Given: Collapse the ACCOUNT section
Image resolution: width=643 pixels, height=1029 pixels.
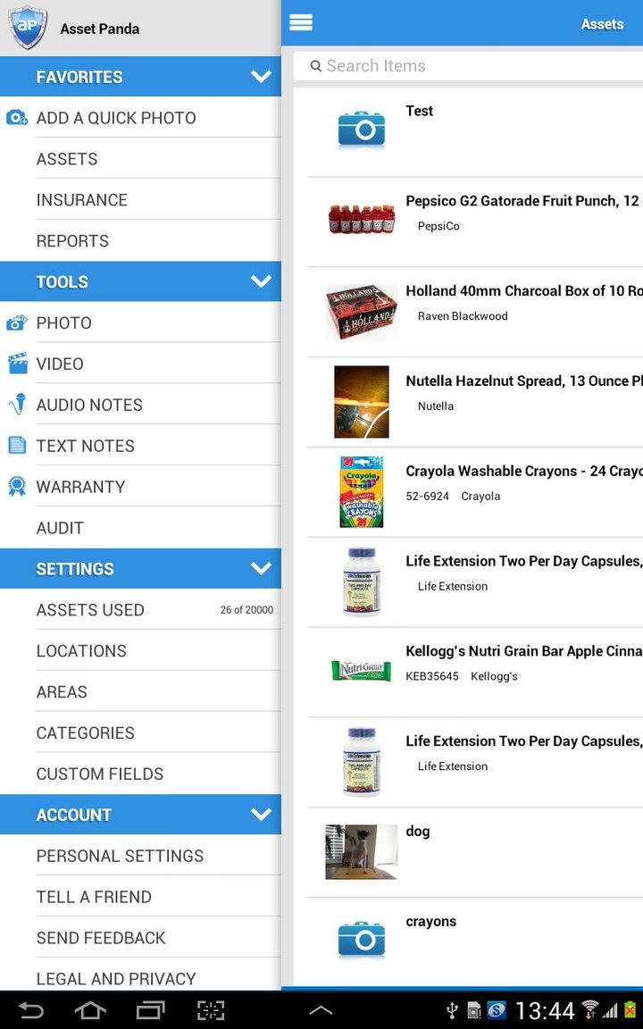Looking at the screenshot, I should tap(261, 814).
